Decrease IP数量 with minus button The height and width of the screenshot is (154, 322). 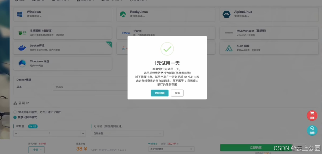click(16, 134)
